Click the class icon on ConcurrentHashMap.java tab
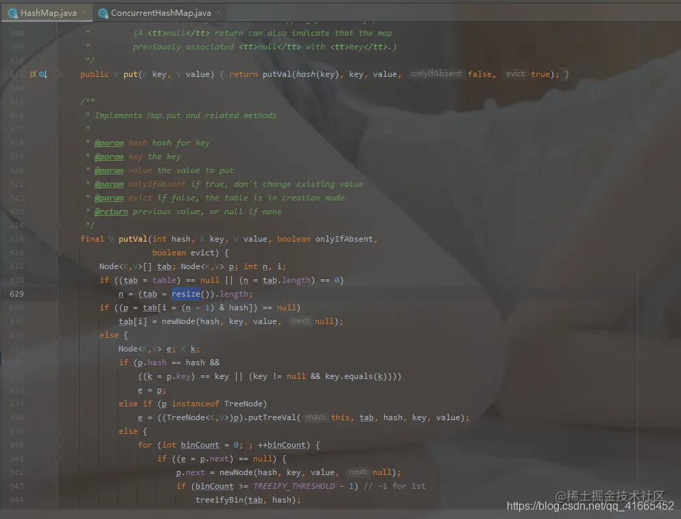This screenshot has height=519, width=681. 103,13
